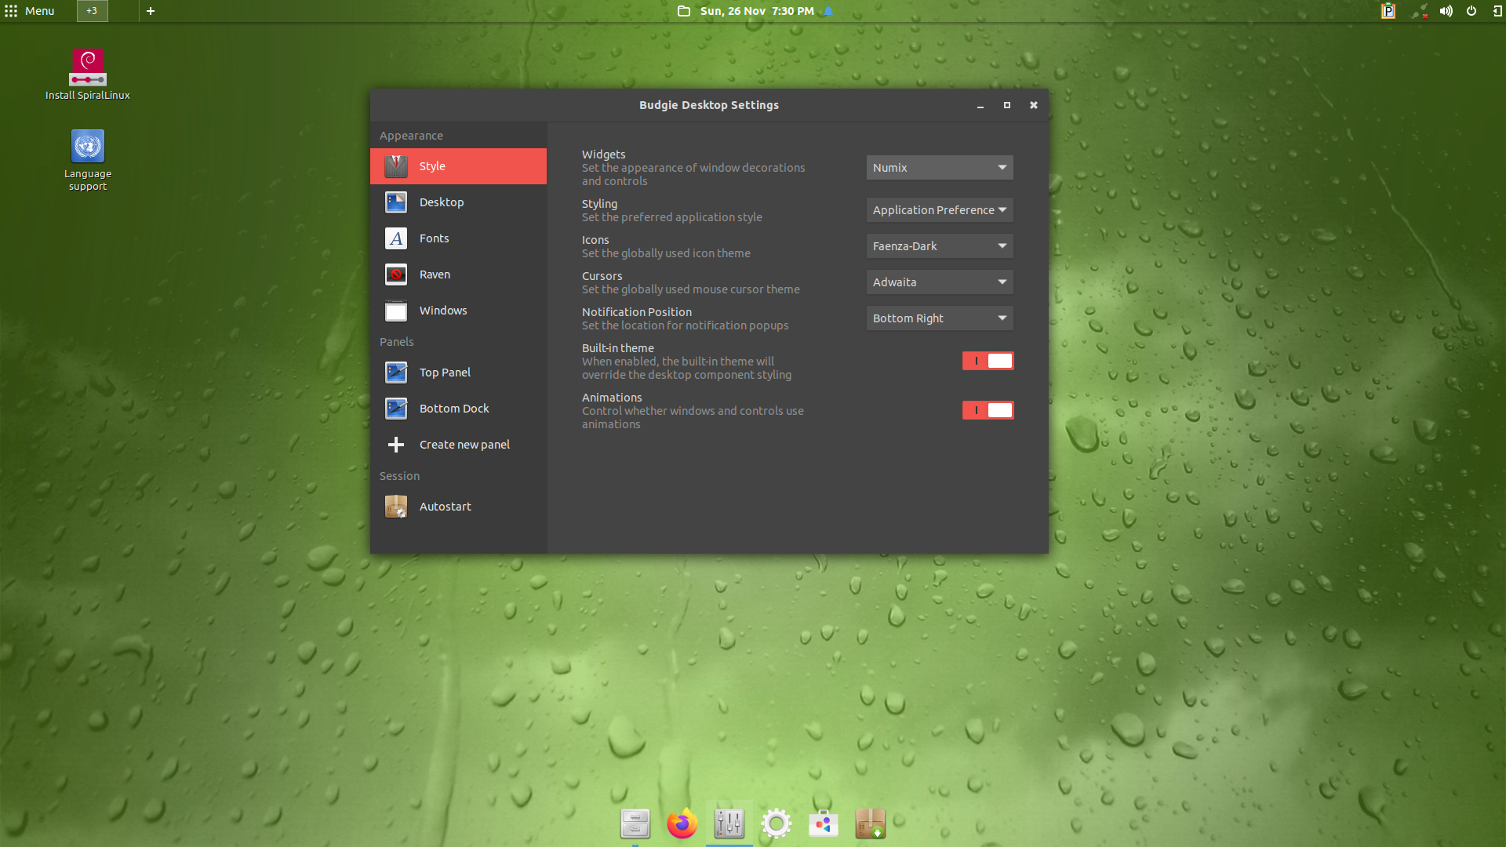Click the package installer dock icon

[870, 823]
